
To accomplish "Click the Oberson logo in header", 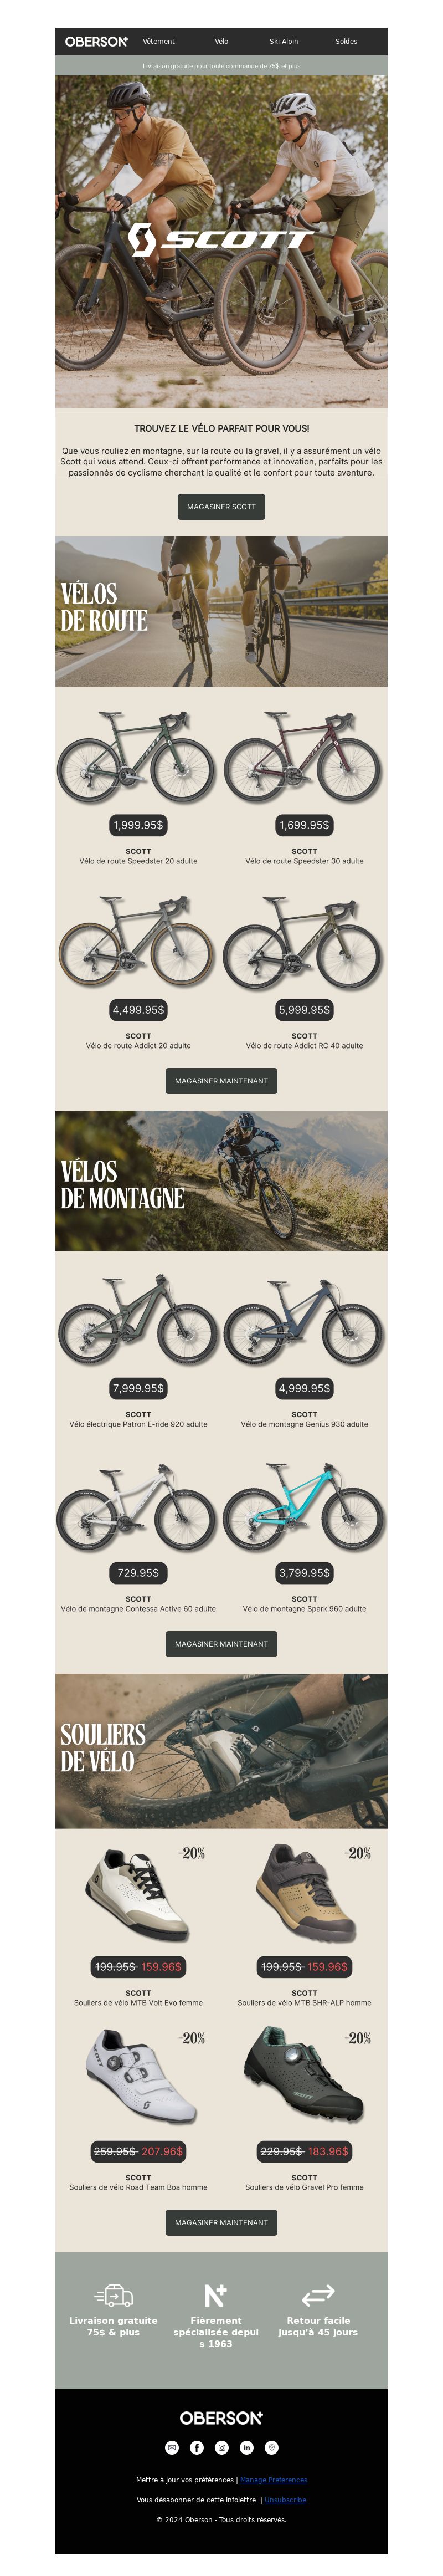I will [x=96, y=41].
